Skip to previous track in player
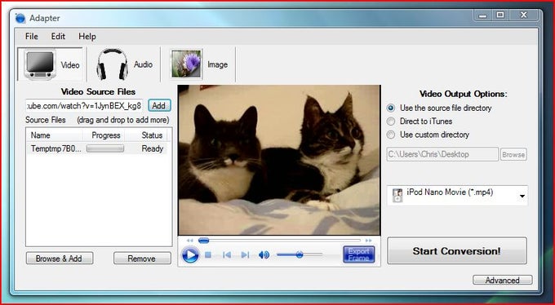 [227, 254]
